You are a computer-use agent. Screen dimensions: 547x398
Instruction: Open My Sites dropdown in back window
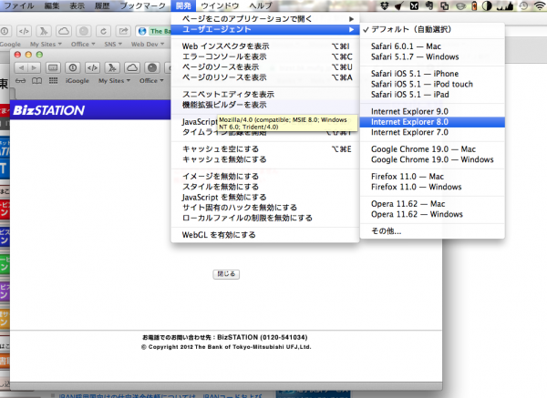point(46,45)
